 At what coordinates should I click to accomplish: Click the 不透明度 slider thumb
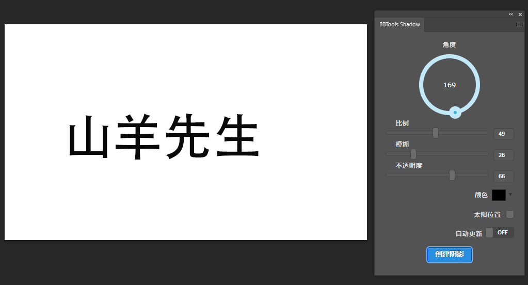(x=452, y=175)
